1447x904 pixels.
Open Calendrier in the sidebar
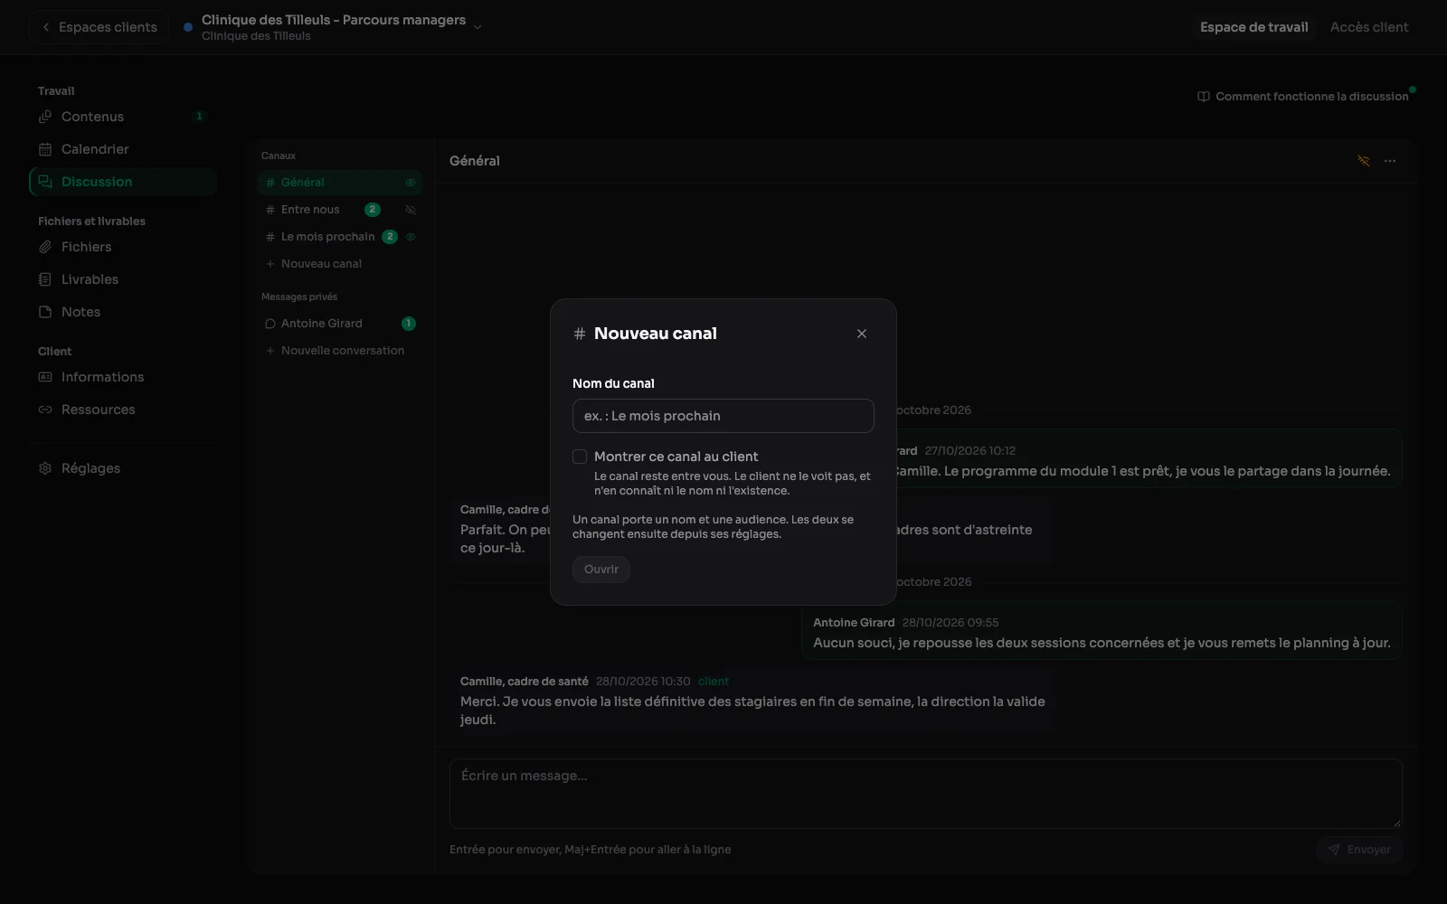123,149
